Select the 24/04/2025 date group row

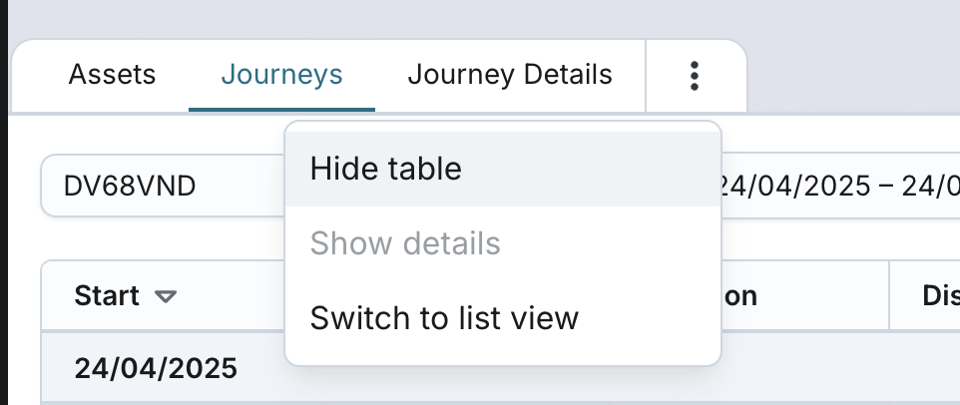156,368
